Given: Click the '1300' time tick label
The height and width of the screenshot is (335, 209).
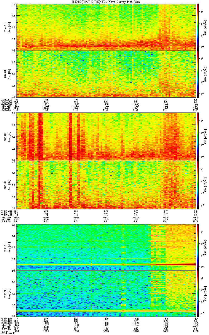Looking at the screenshot, I should coord(106,331).
